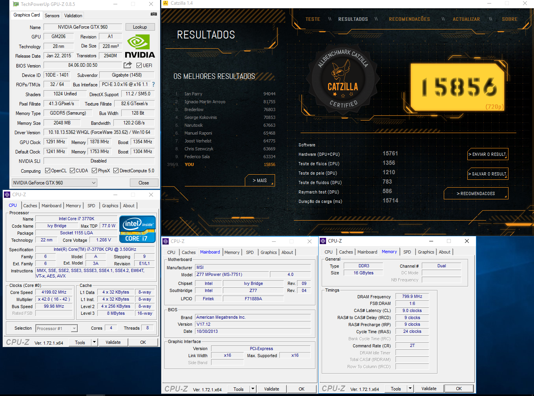
Task: Open Caches tab in CPU-Z CPU window
Action: coord(30,206)
